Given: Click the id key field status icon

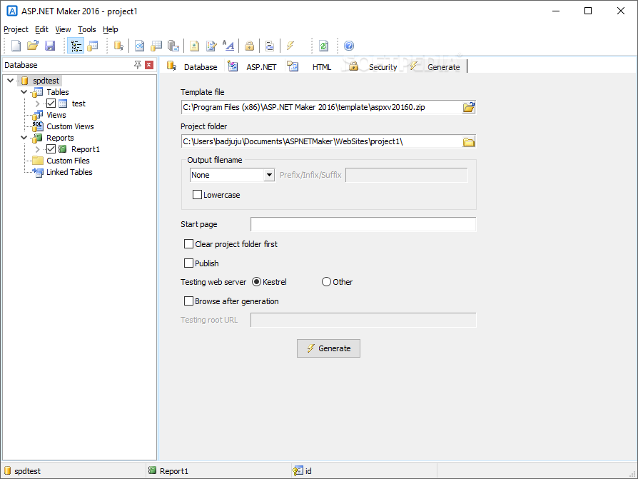Looking at the screenshot, I should (298, 470).
